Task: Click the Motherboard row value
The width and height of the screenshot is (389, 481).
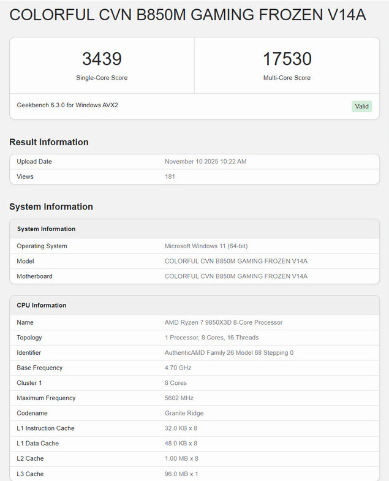Action: tap(236, 276)
